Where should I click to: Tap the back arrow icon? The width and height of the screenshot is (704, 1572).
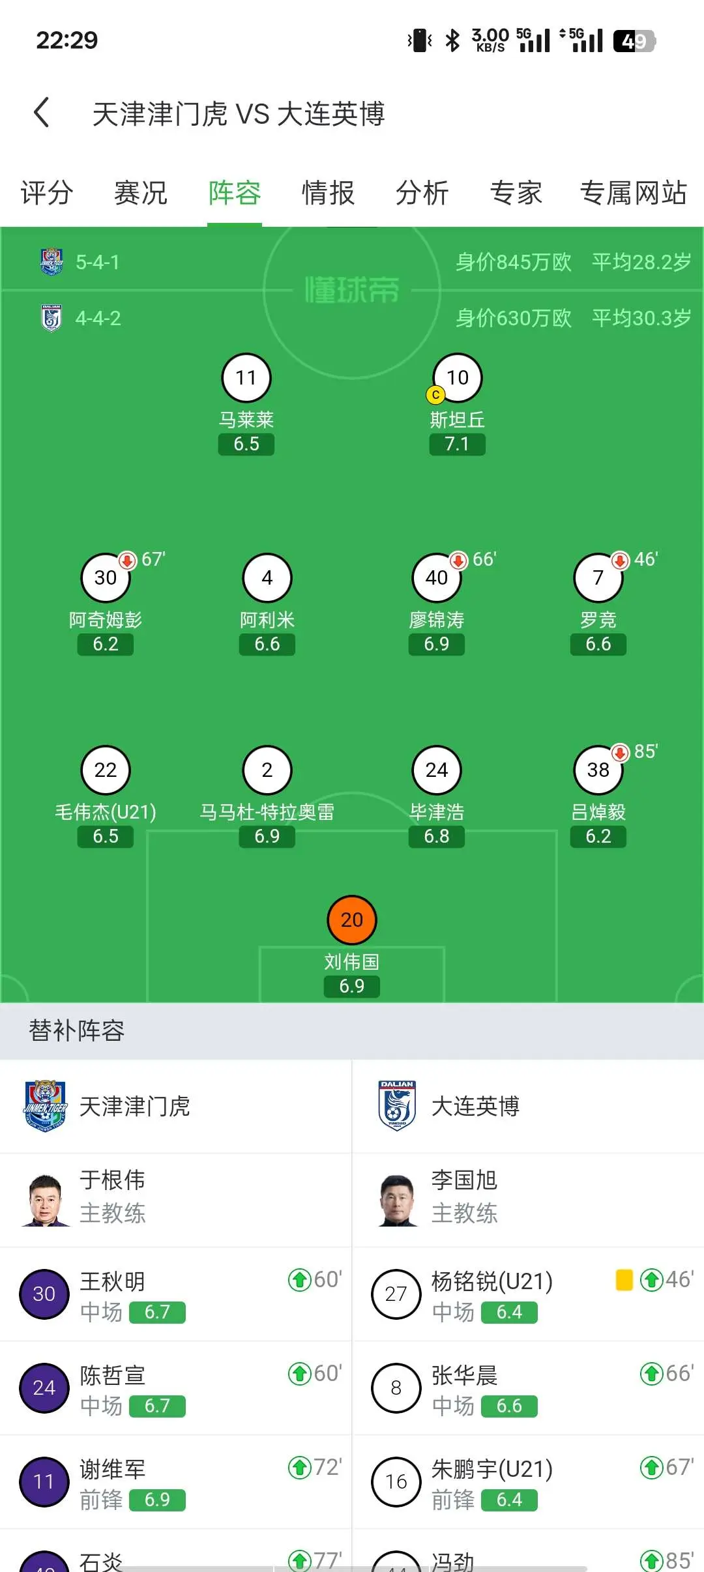point(42,112)
